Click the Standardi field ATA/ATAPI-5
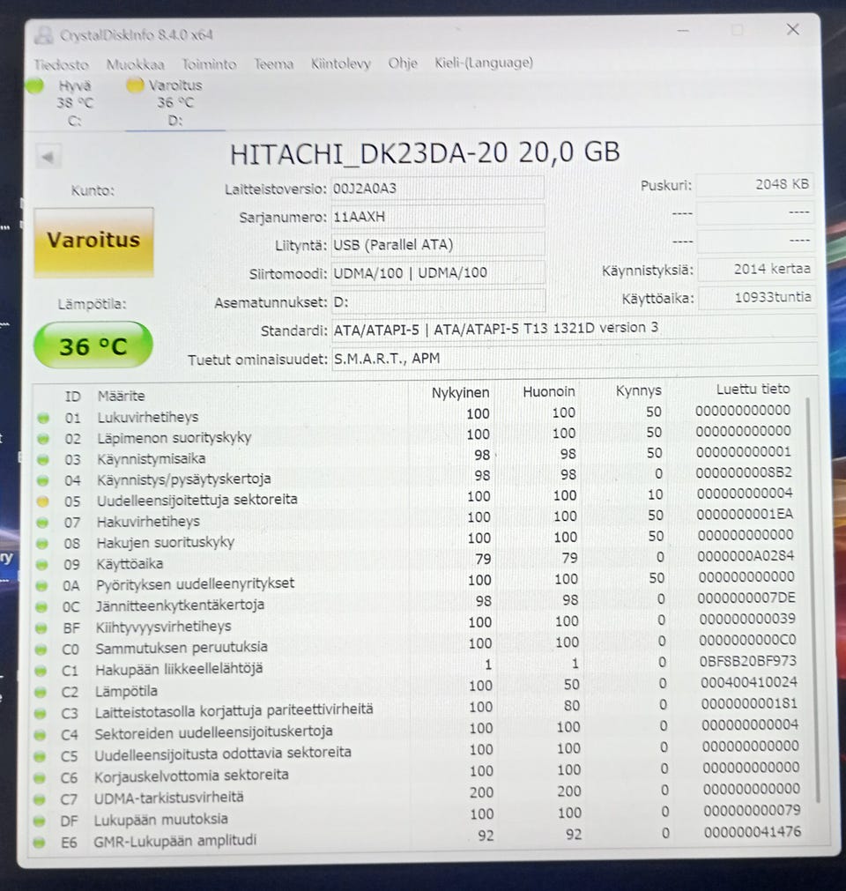This screenshot has width=846, height=891. coord(574,328)
